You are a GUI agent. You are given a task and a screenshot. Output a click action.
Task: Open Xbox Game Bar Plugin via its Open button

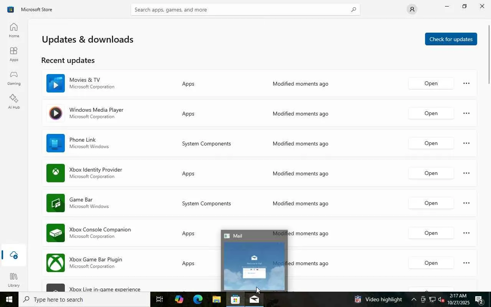pyautogui.click(x=431, y=263)
